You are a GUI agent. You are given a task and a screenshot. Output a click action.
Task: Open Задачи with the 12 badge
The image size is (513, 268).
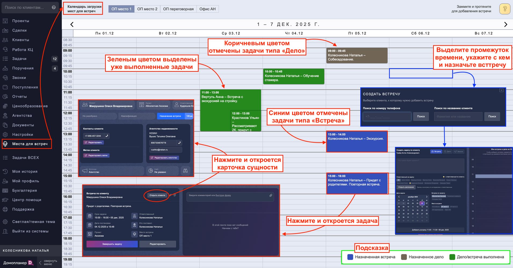coord(19,59)
